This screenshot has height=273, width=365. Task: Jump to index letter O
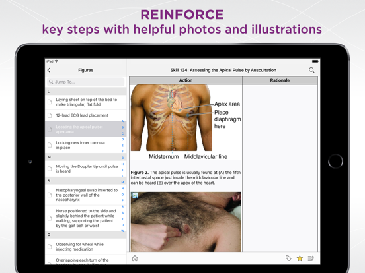point(123,195)
